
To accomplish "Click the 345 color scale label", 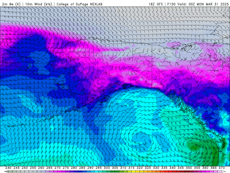I will [181, 168].
